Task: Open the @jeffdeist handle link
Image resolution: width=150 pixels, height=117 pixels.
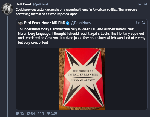Action: tap(40, 4)
